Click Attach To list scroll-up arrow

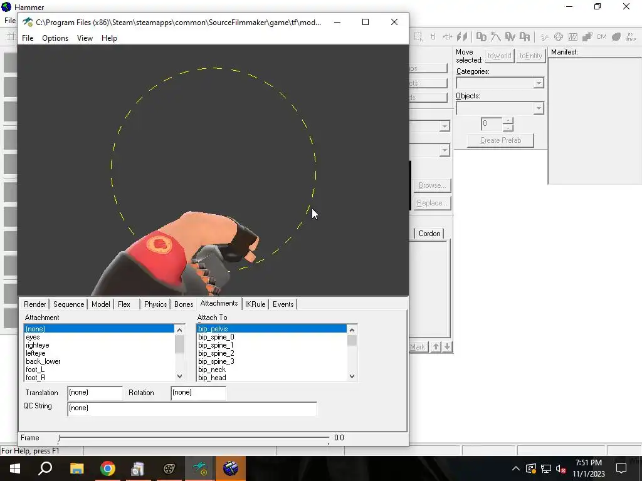click(352, 329)
